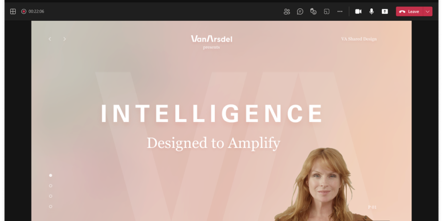Viewport: 443px width, 221px height.
Task: Click the Share content tray icon
Action: pos(385,12)
